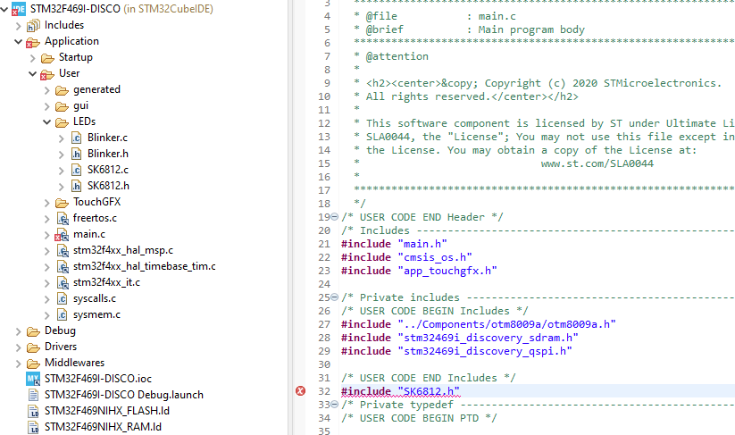Screen dimensions: 735x435
Task: Click the USER CODE END Includes comment
Action: [x=429, y=378]
